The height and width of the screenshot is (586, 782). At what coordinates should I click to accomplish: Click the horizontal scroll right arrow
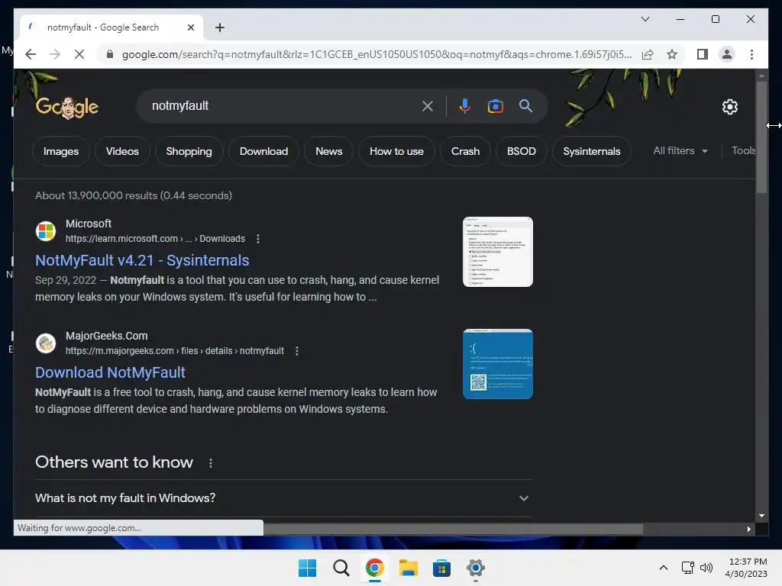tap(748, 529)
